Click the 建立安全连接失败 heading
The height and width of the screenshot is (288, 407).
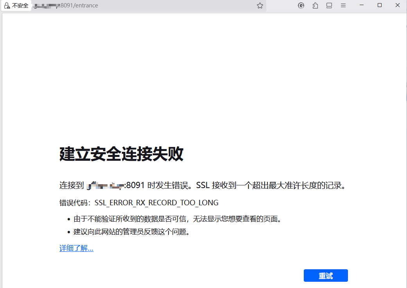click(122, 154)
